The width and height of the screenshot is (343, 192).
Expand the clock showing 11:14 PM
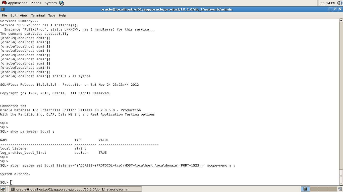(328, 3)
